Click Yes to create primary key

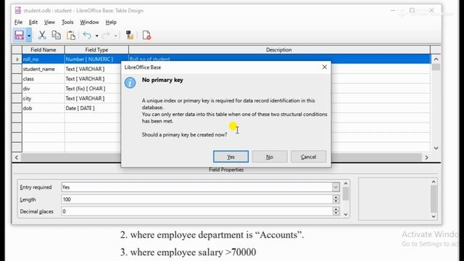pyautogui.click(x=231, y=157)
